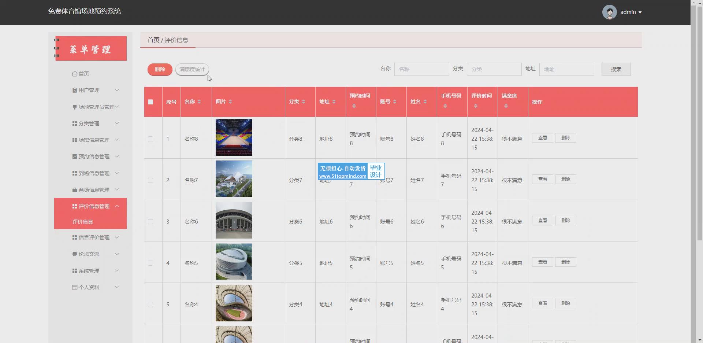703x343 pixels.
Task: Sort by 账号 column arrows
Action: (395, 102)
